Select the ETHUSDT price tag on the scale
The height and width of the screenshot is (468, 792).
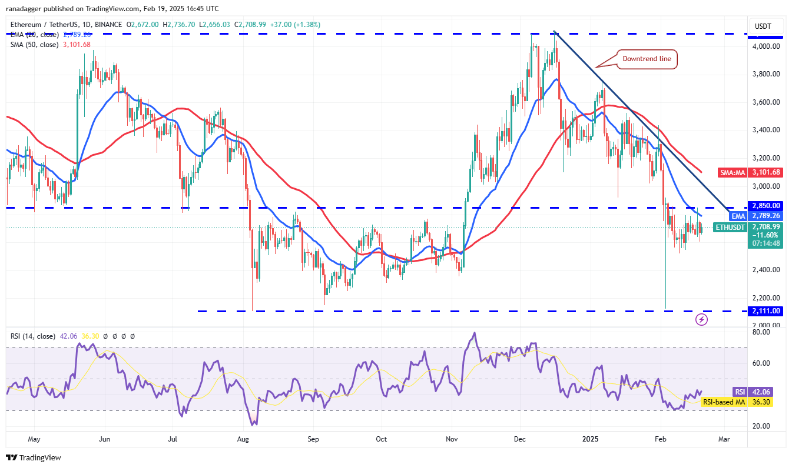pyautogui.click(x=730, y=227)
